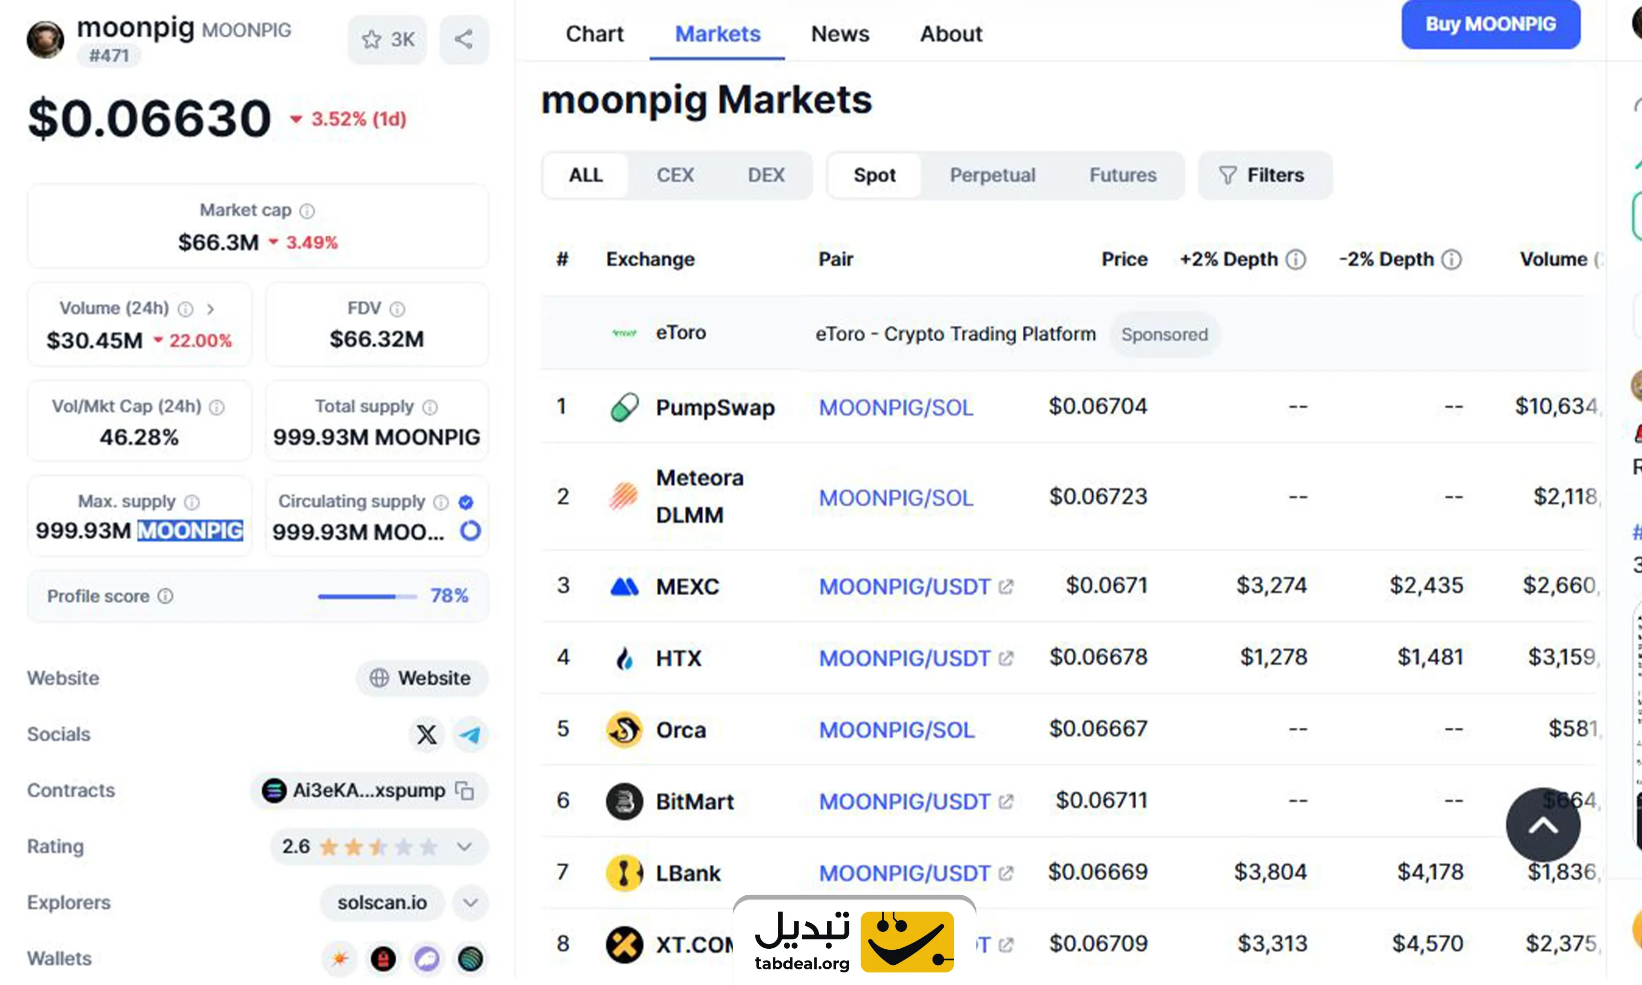Viewport: 1642px width, 985px height.
Task: Select the Futures market type
Action: [x=1122, y=175]
